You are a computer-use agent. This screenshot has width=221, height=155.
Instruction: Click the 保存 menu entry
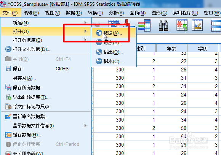coord(46,69)
